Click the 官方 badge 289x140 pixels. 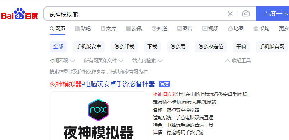click(164, 84)
